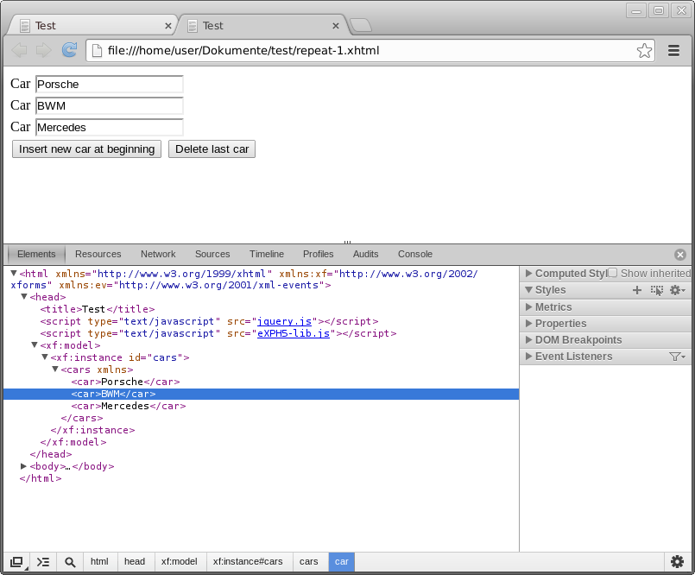Expand the Event Listeners section
Image resolution: width=695 pixels, height=575 pixels.
[x=528, y=356]
